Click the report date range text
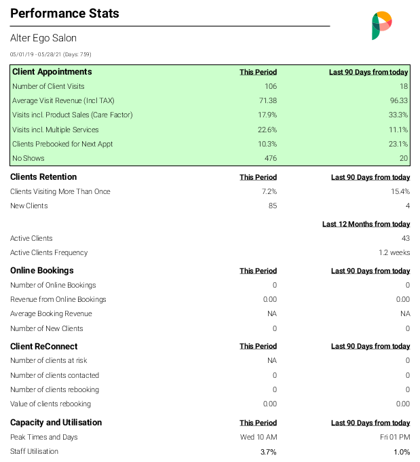The width and height of the screenshot is (420, 462). click(x=51, y=54)
